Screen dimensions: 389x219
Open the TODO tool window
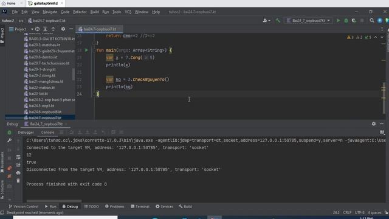coord(92,206)
